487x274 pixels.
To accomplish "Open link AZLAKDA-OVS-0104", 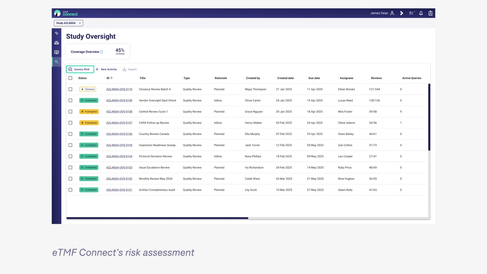I will 119,156.
